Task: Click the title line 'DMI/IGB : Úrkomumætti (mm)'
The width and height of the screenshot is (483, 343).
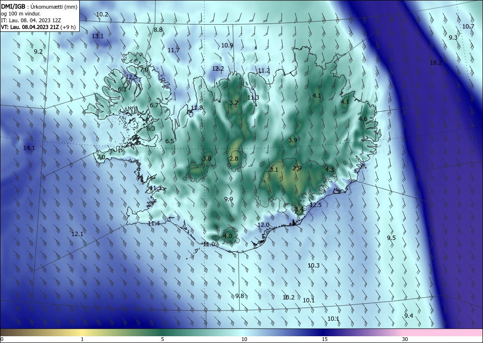Action: click(x=39, y=6)
